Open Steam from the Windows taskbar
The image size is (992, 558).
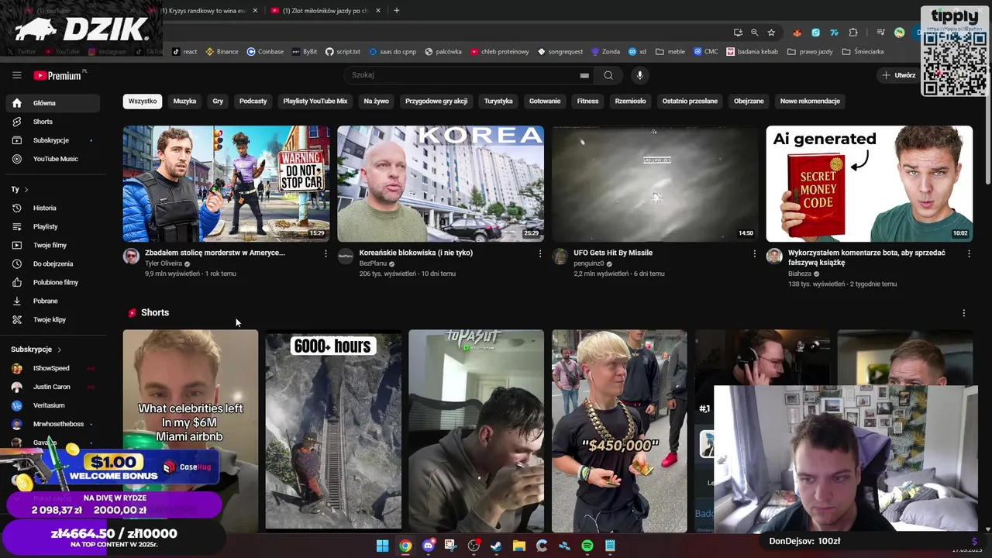(496, 546)
